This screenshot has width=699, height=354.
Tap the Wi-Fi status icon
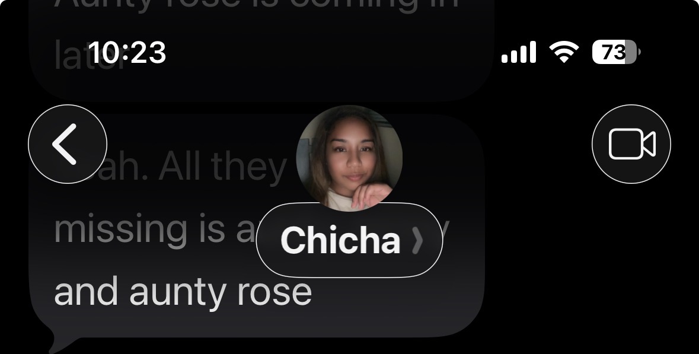pos(564,52)
